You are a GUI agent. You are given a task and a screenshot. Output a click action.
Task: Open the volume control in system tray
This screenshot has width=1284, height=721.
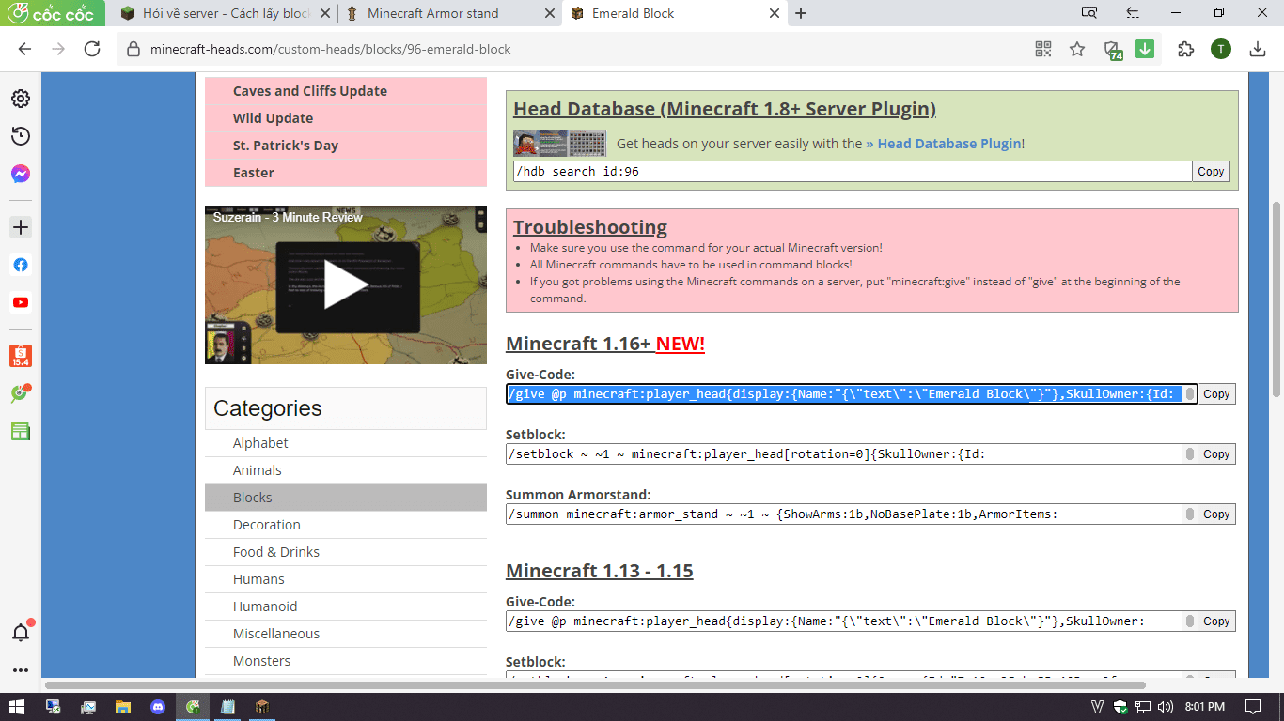1166,706
